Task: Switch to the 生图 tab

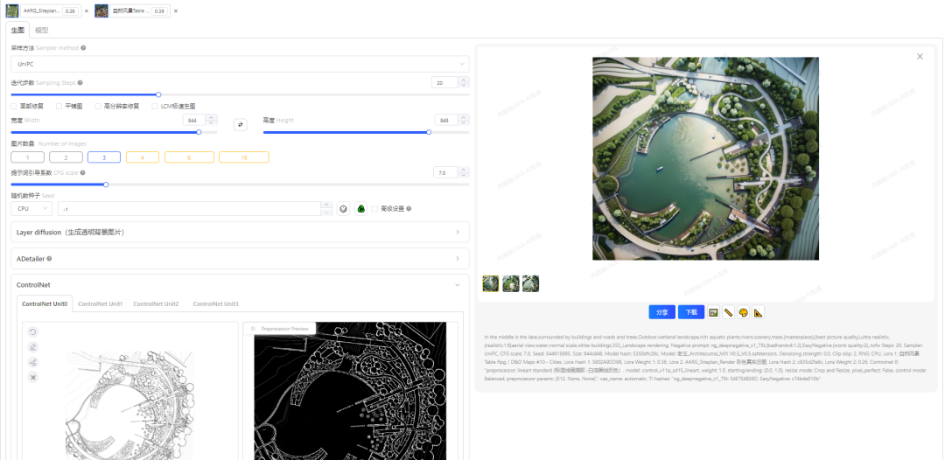Action: 17,30
